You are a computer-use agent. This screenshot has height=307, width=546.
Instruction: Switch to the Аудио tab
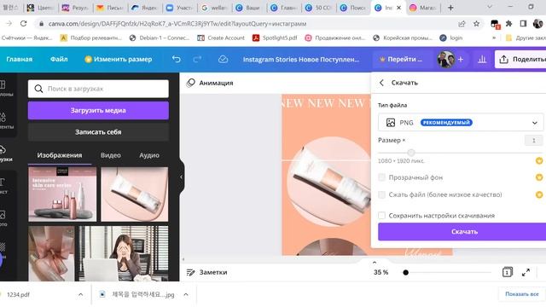[149, 155]
